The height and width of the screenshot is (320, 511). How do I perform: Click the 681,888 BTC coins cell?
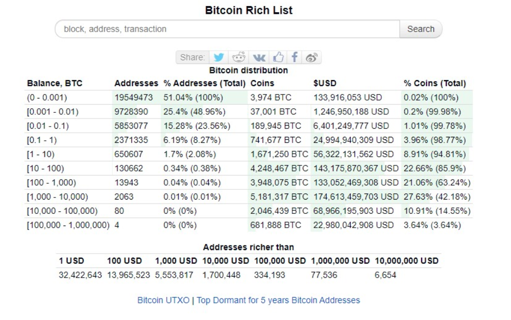[276, 225]
